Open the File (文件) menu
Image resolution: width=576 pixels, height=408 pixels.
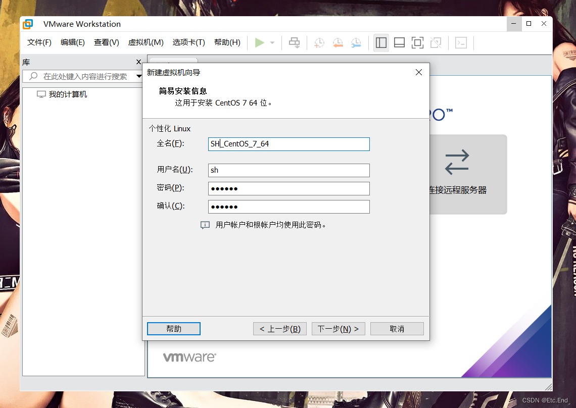39,42
